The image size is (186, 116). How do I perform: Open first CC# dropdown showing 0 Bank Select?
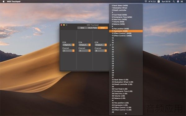tap(69, 45)
